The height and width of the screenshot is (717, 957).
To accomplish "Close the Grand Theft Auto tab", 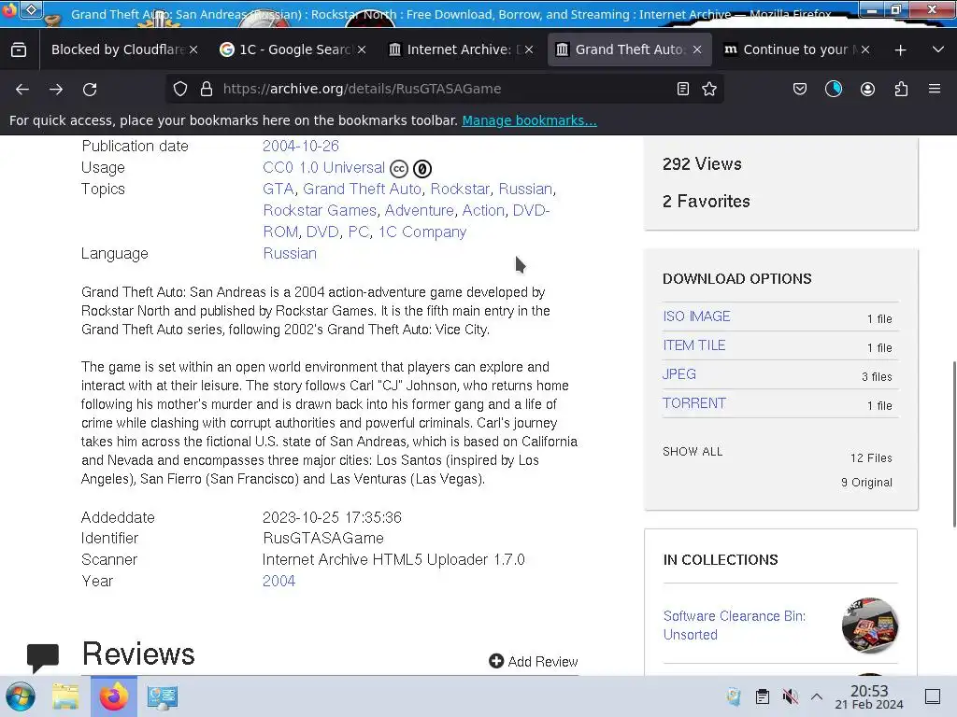I will tap(697, 50).
